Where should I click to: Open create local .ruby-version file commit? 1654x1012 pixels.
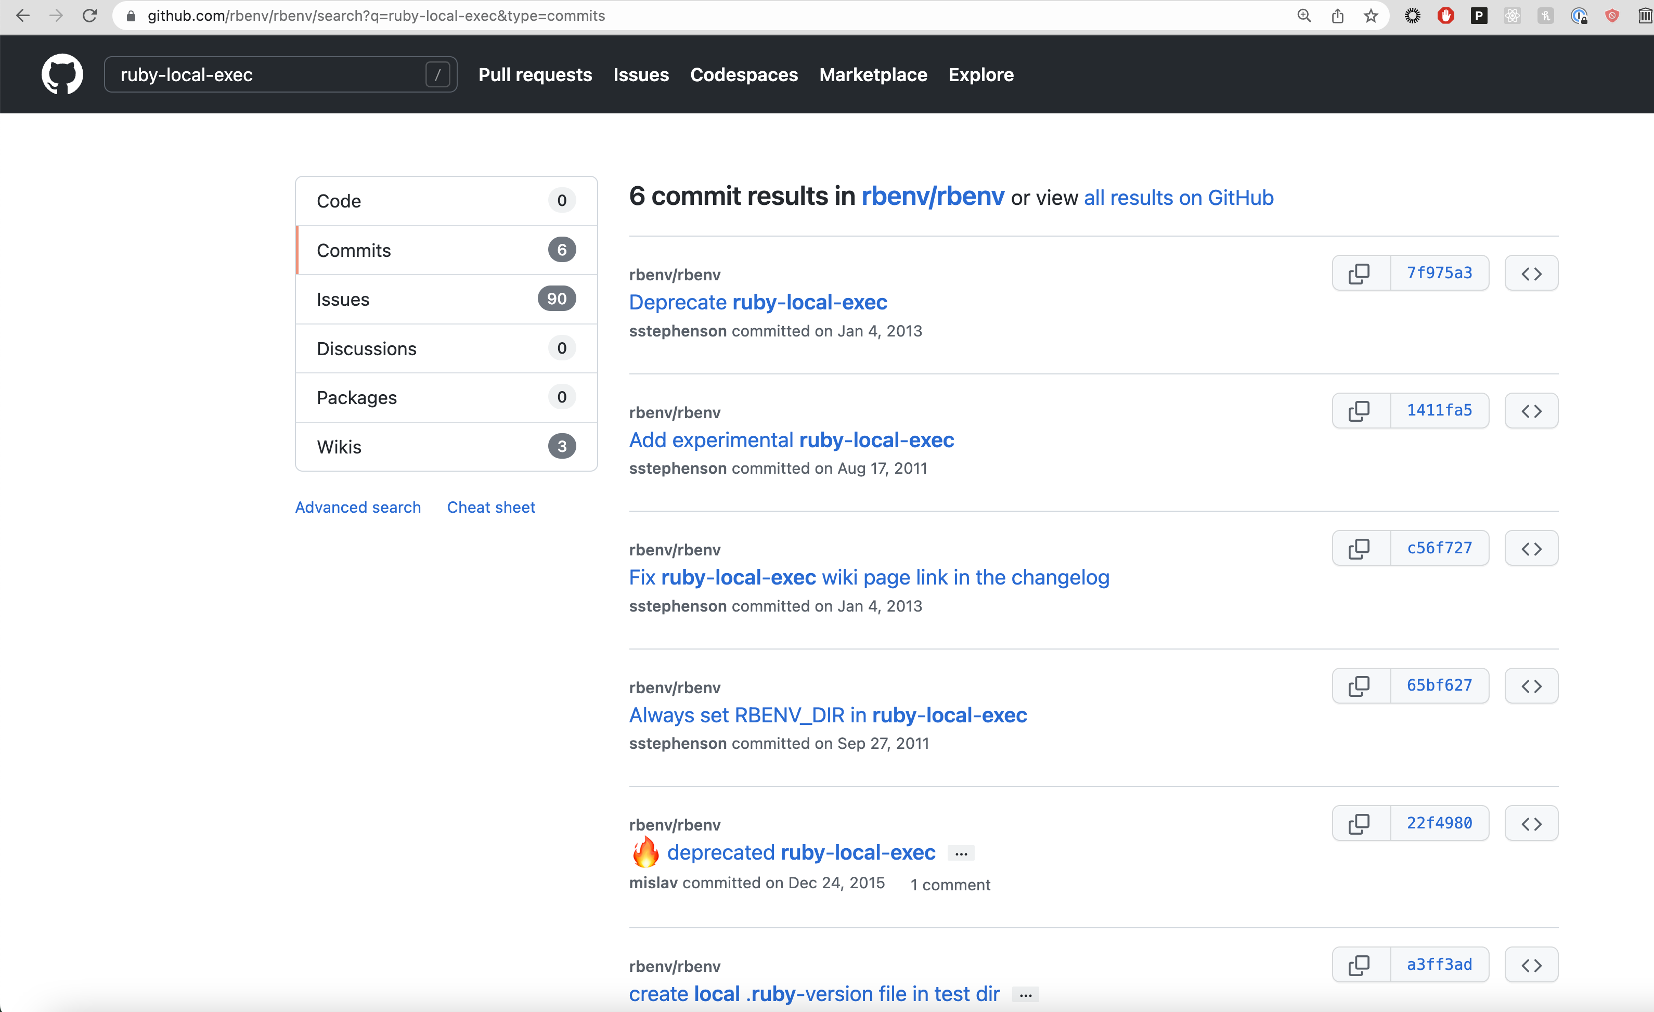814,993
